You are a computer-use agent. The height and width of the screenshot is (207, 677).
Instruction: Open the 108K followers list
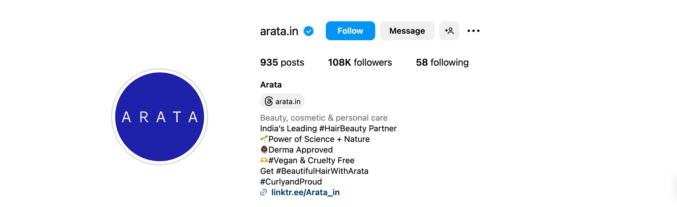click(360, 62)
